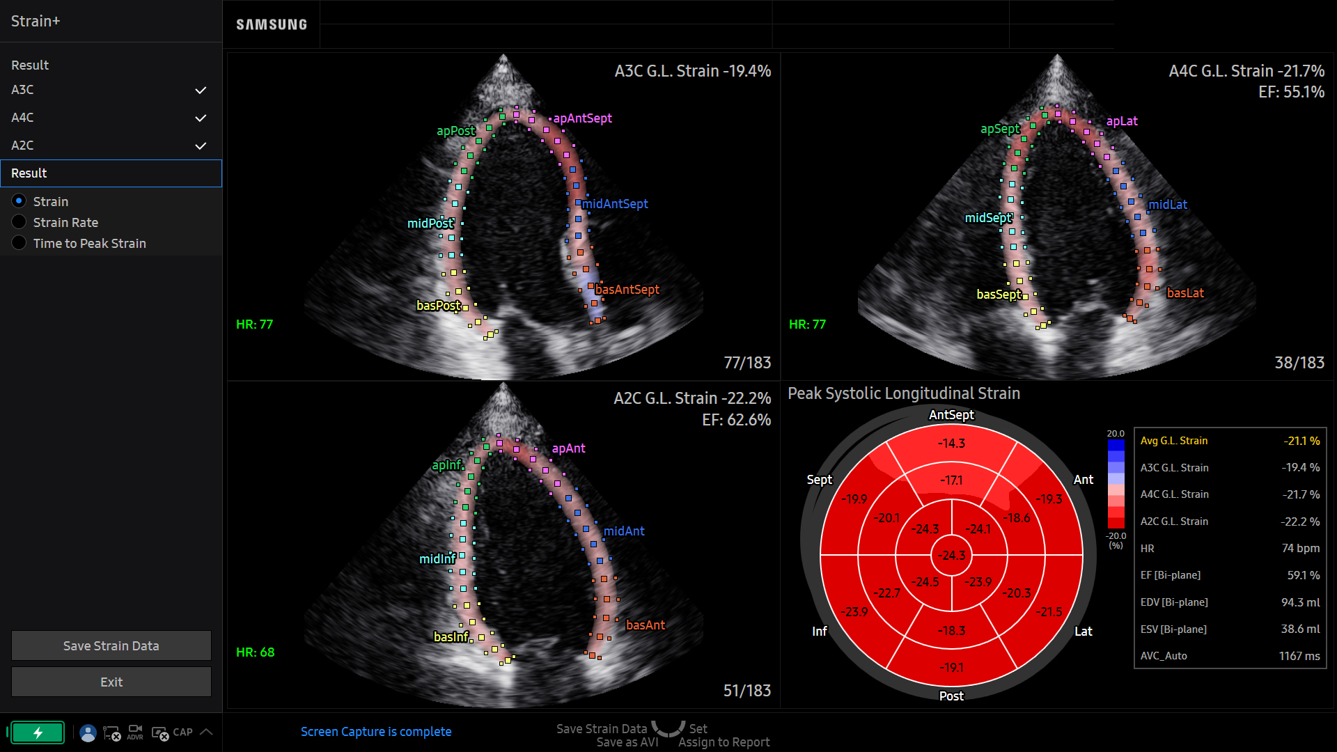Click the basAntSept segment label
The height and width of the screenshot is (752, 1337).
coord(627,290)
